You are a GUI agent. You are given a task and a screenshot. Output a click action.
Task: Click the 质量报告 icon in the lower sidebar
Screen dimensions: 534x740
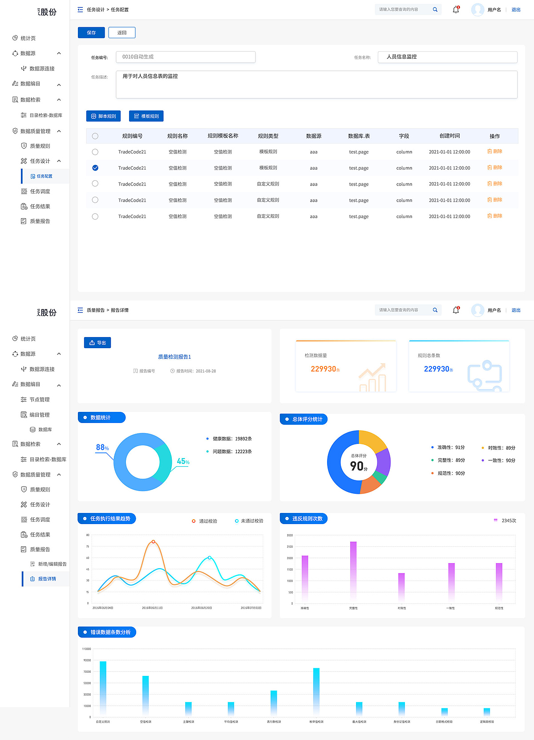[x=24, y=549]
